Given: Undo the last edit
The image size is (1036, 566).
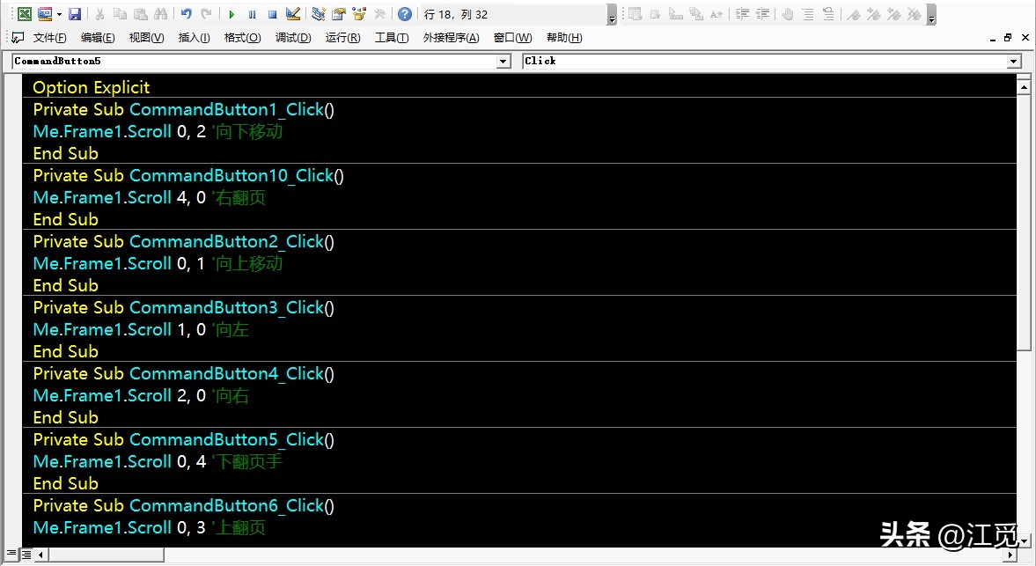Looking at the screenshot, I should click(185, 13).
